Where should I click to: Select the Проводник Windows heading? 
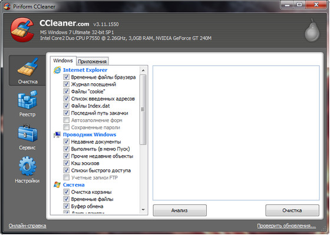coord(90,135)
